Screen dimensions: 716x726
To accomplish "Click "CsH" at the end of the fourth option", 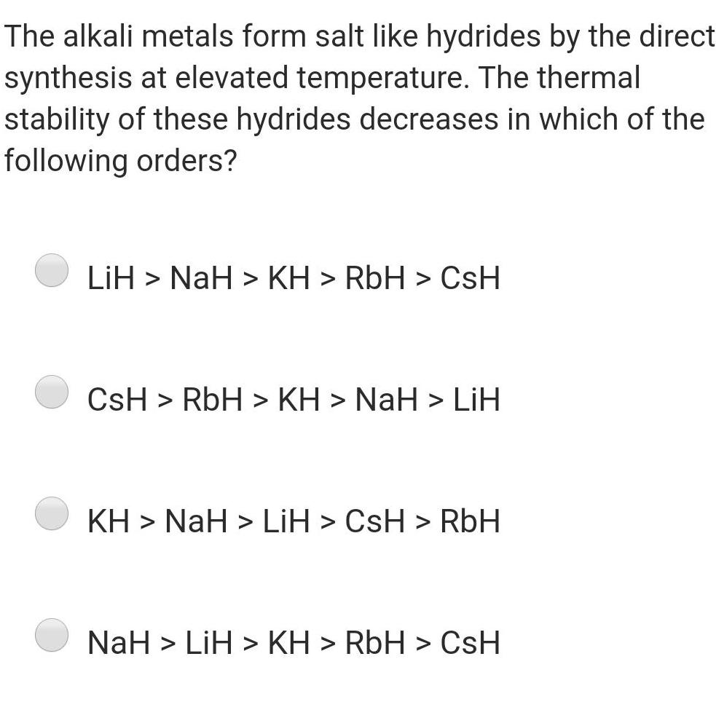I will pos(471,643).
